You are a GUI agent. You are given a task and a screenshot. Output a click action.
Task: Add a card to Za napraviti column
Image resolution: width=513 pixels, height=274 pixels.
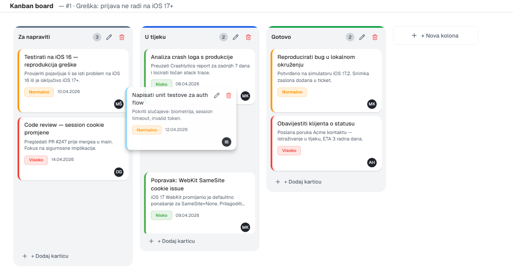[x=45, y=256]
